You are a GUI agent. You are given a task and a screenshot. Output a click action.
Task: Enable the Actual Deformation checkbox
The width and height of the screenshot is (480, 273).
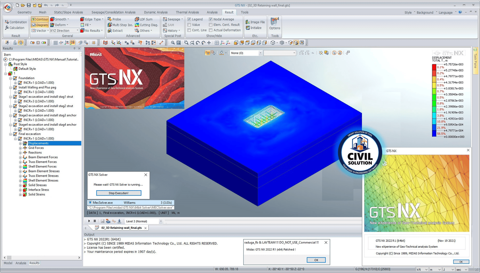click(x=211, y=30)
